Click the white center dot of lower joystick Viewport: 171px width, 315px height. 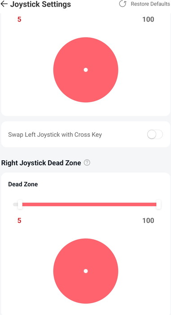click(86, 271)
